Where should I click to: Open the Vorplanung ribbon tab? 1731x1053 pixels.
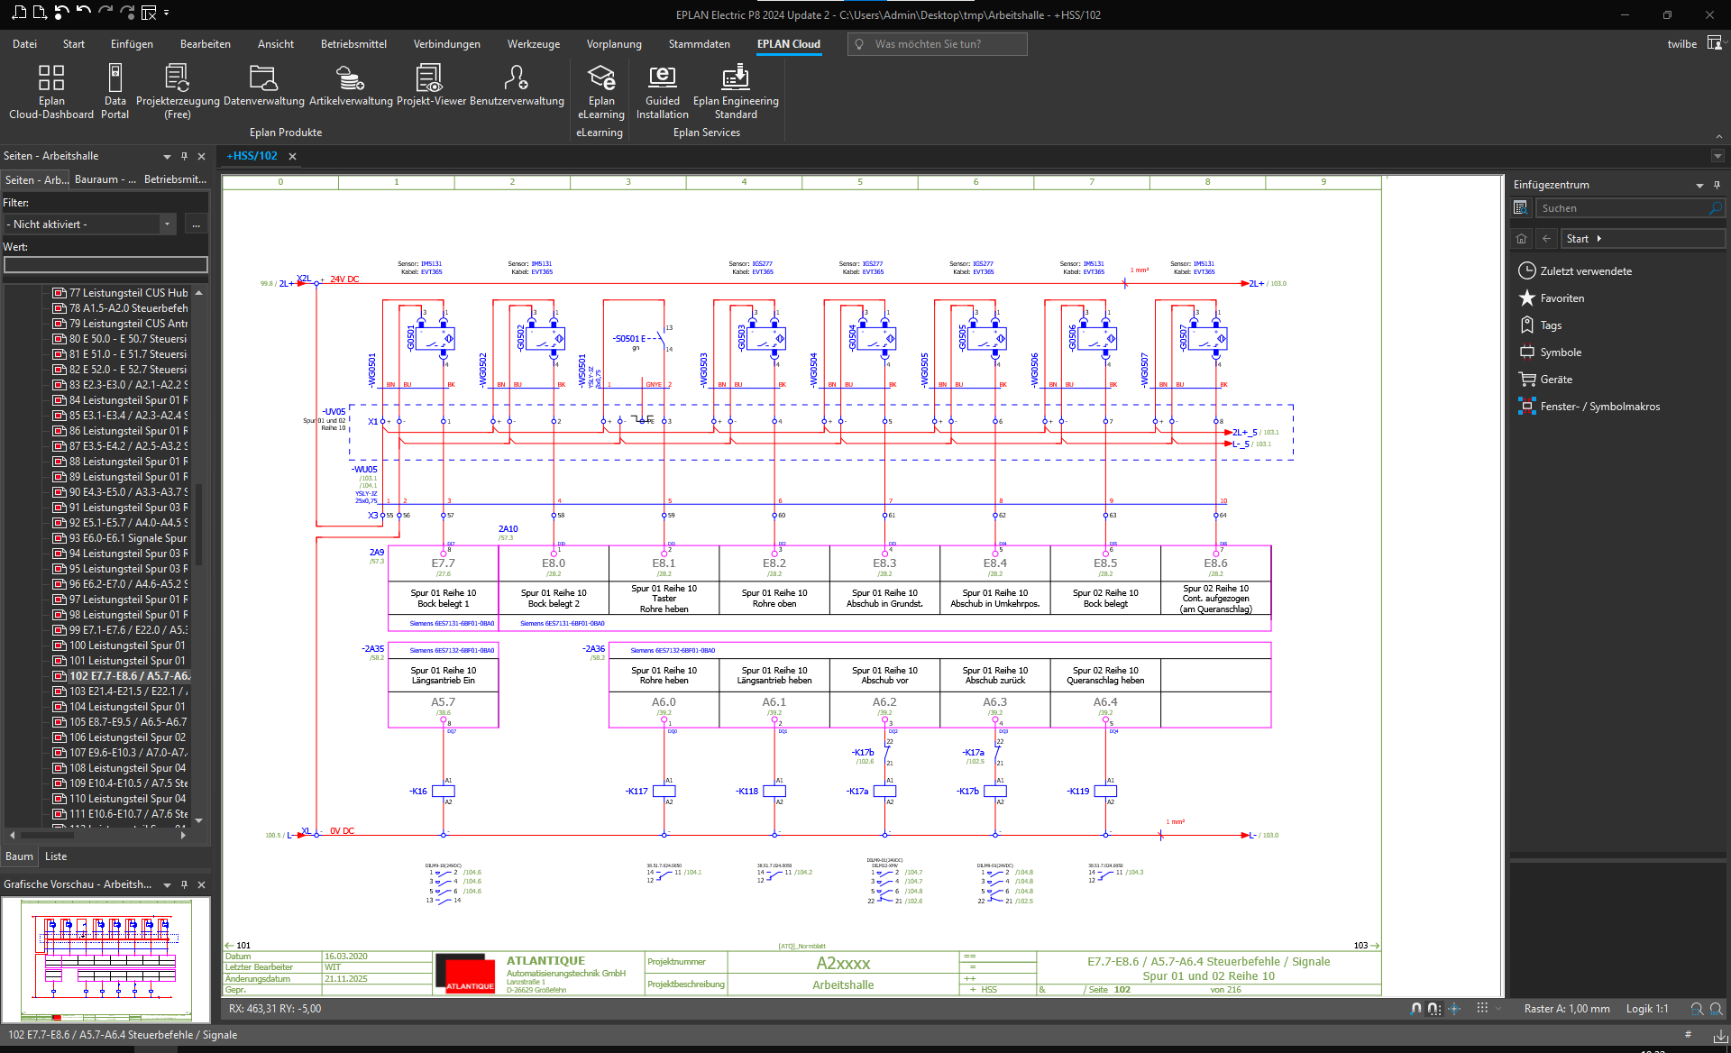614,44
